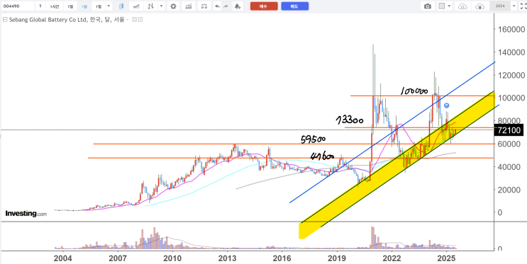Select the bar chart style icon
Viewport: 527px width, 264px height.
coord(150,6)
